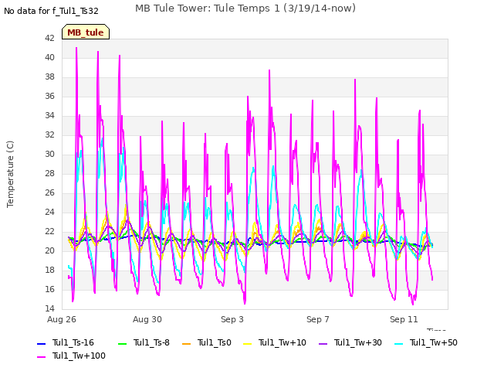
Task: Click the Aug 30 x-axis tick label
Action: pos(147,319)
